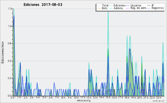Screen dimensions: 167x103
Task: Click the Reg. de adm. magenta legend line
Action: [127, 8]
